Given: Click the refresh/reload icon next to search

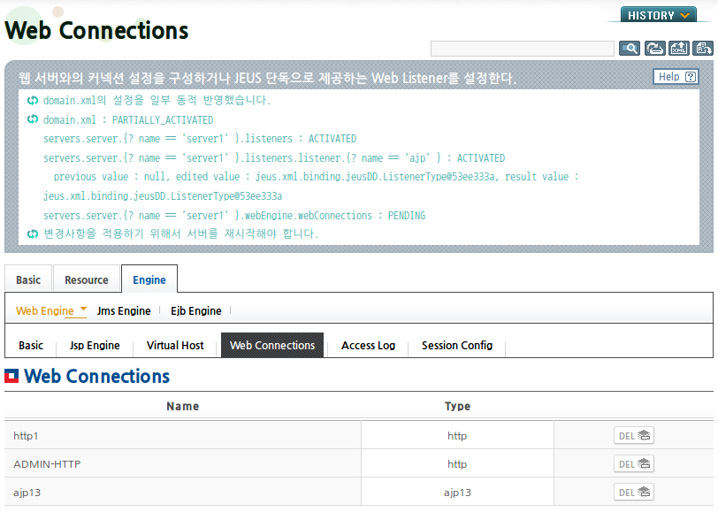Looking at the screenshot, I should click(x=654, y=48).
